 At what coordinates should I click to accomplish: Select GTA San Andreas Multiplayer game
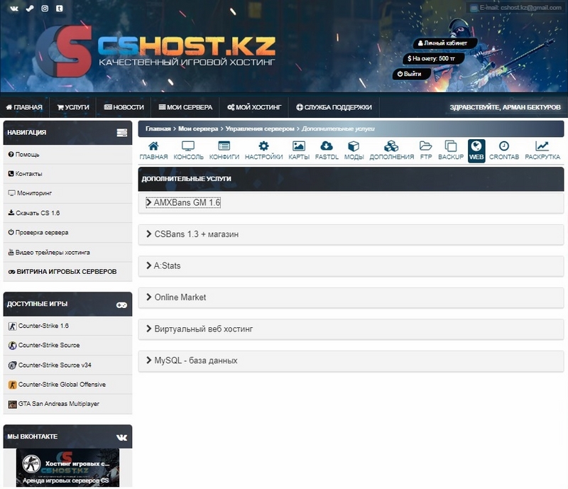(x=54, y=404)
